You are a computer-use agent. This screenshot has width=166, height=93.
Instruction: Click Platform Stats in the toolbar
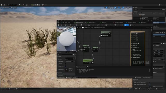(x=133, y=25)
